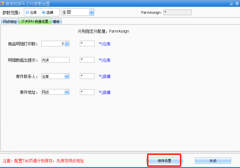Open the 全部 scope dropdown
Image resolution: width=240 pixels, height=168 pixels.
(91, 12)
